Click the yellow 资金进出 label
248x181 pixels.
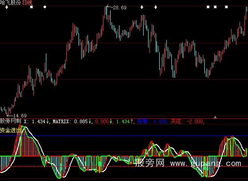tap(10, 130)
